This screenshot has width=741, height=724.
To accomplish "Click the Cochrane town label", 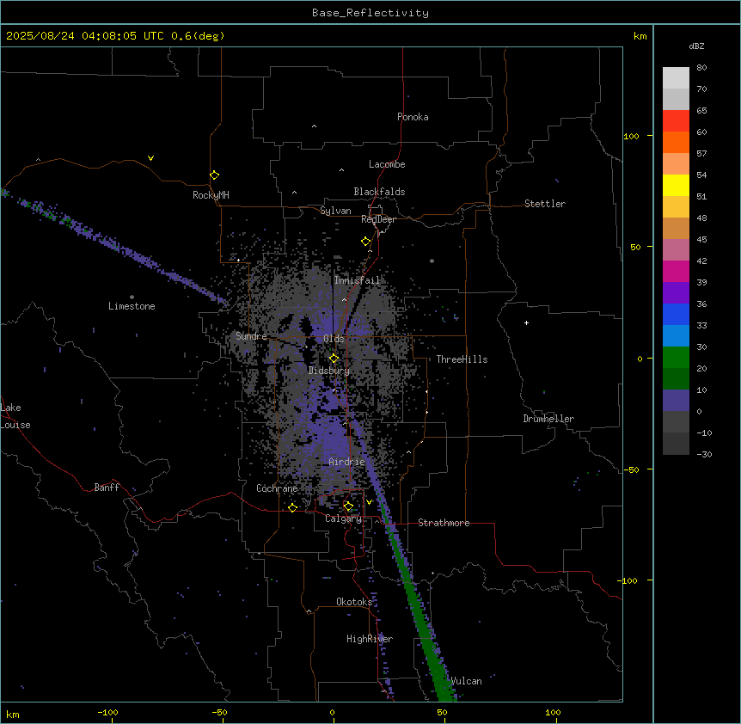I will 277,488.
